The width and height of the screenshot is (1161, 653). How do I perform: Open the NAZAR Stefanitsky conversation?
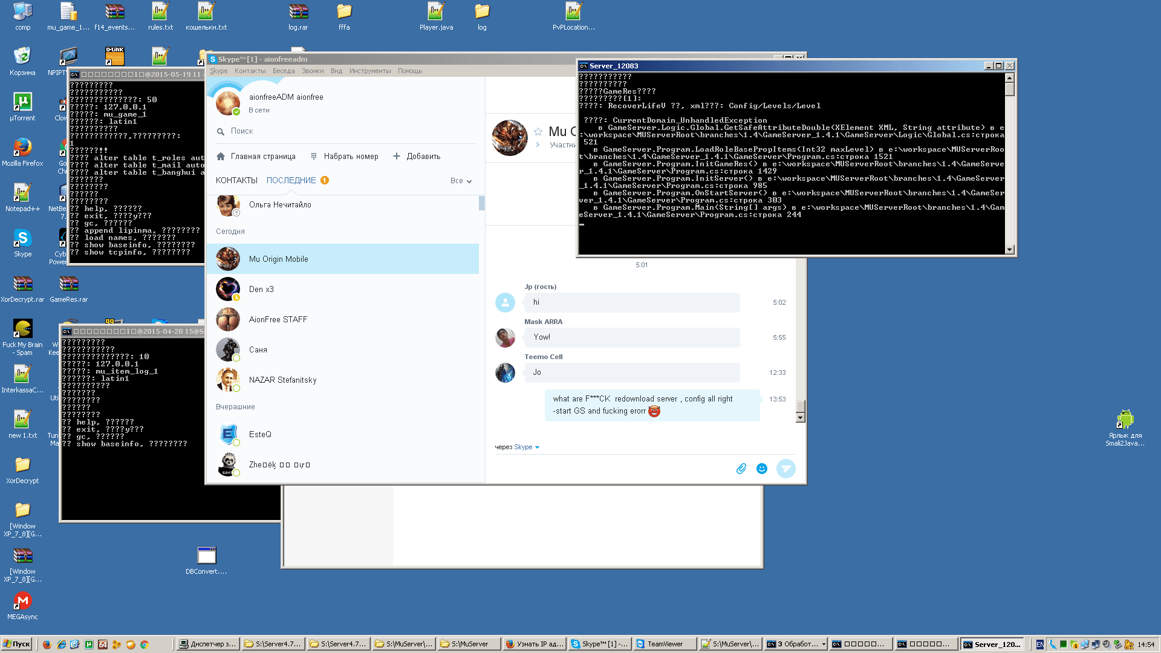343,380
